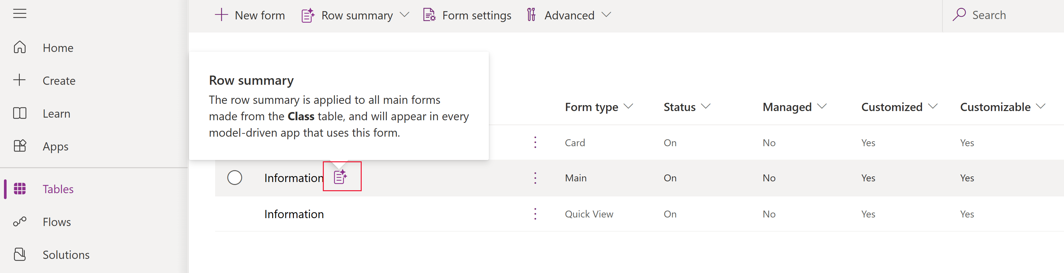Open Customizable column filter dropdown

pyautogui.click(x=1041, y=106)
